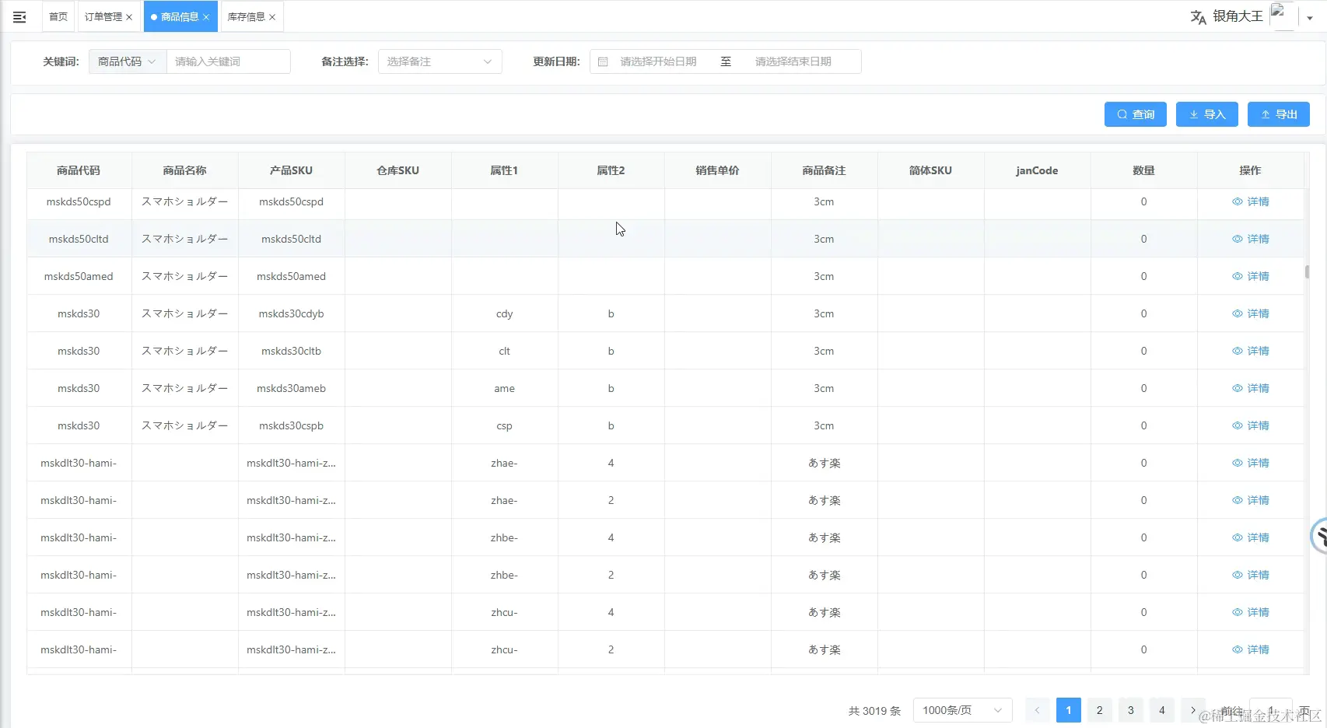Go to page 4 in pagination
The image size is (1327, 728).
pyautogui.click(x=1162, y=710)
